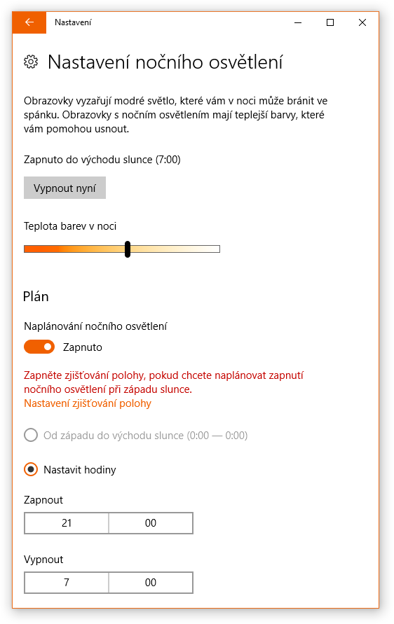This screenshot has width=394, height=624.
Task: Go back using the arrow in title bar
Action: pyautogui.click(x=29, y=22)
